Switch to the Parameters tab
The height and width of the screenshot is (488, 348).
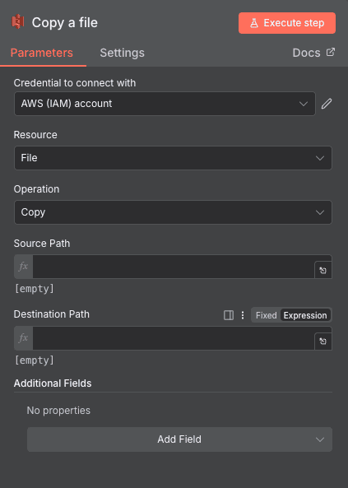[42, 53]
